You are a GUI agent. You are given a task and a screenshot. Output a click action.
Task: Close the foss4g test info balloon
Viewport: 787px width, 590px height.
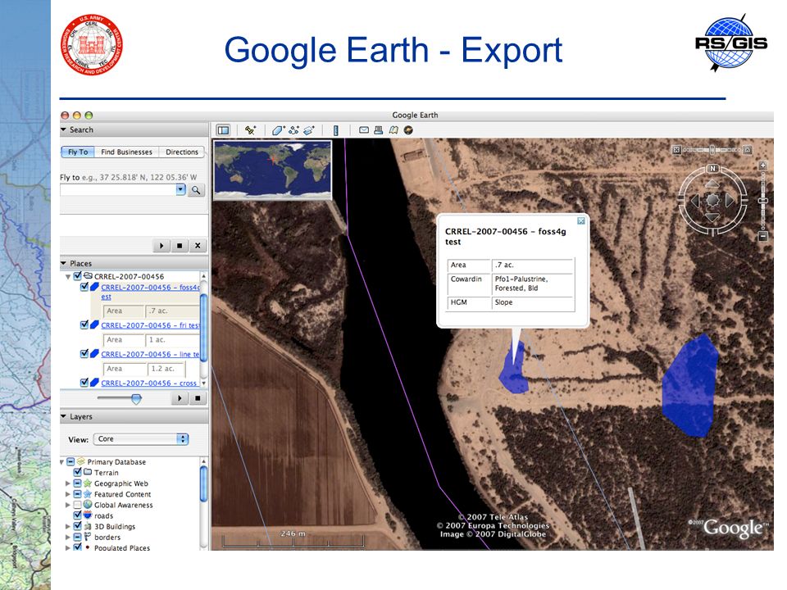[x=580, y=220]
